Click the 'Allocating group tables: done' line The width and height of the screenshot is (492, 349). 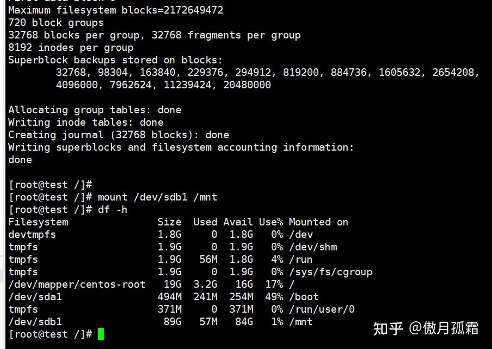[94, 110]
